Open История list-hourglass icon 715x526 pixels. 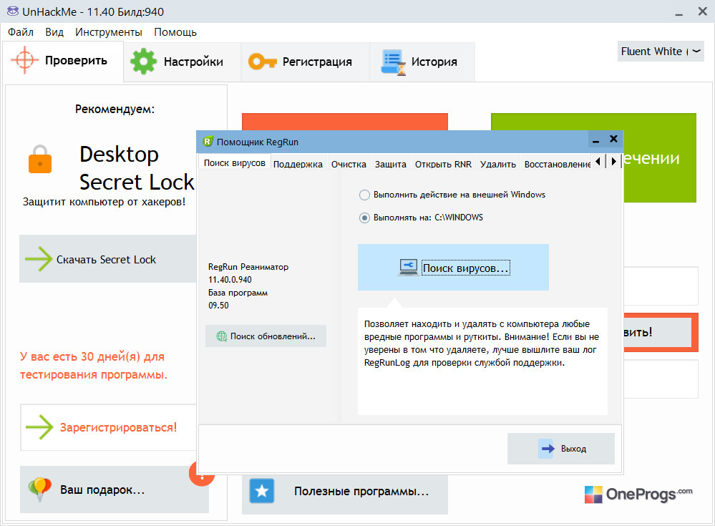pos(393,62)
